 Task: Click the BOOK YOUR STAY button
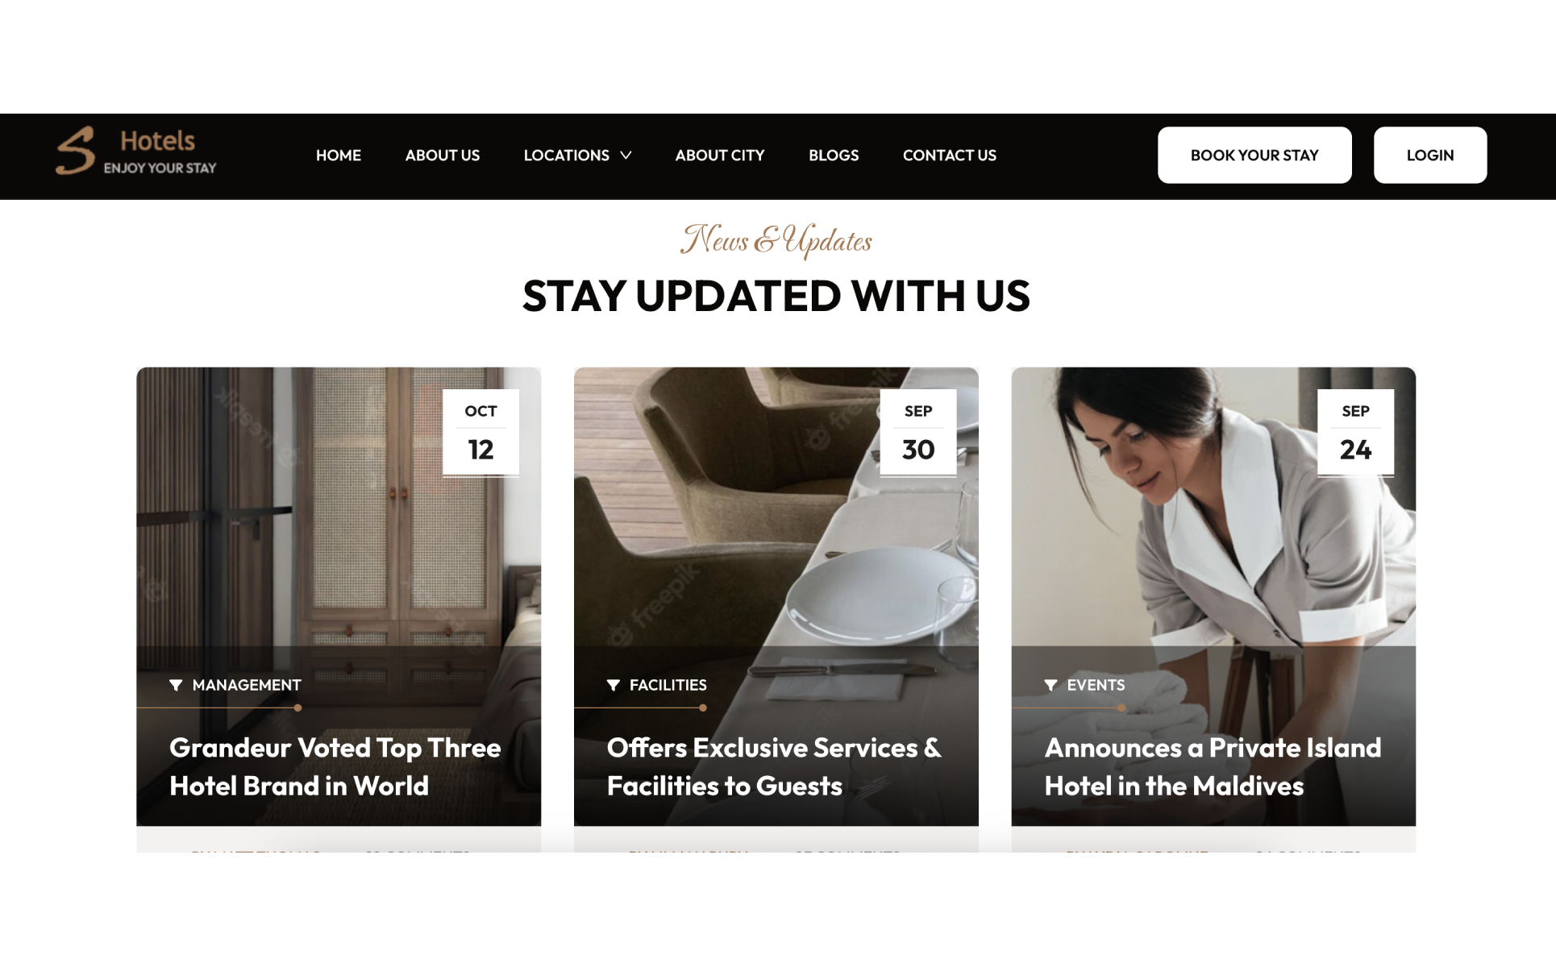click(1254, 155)
